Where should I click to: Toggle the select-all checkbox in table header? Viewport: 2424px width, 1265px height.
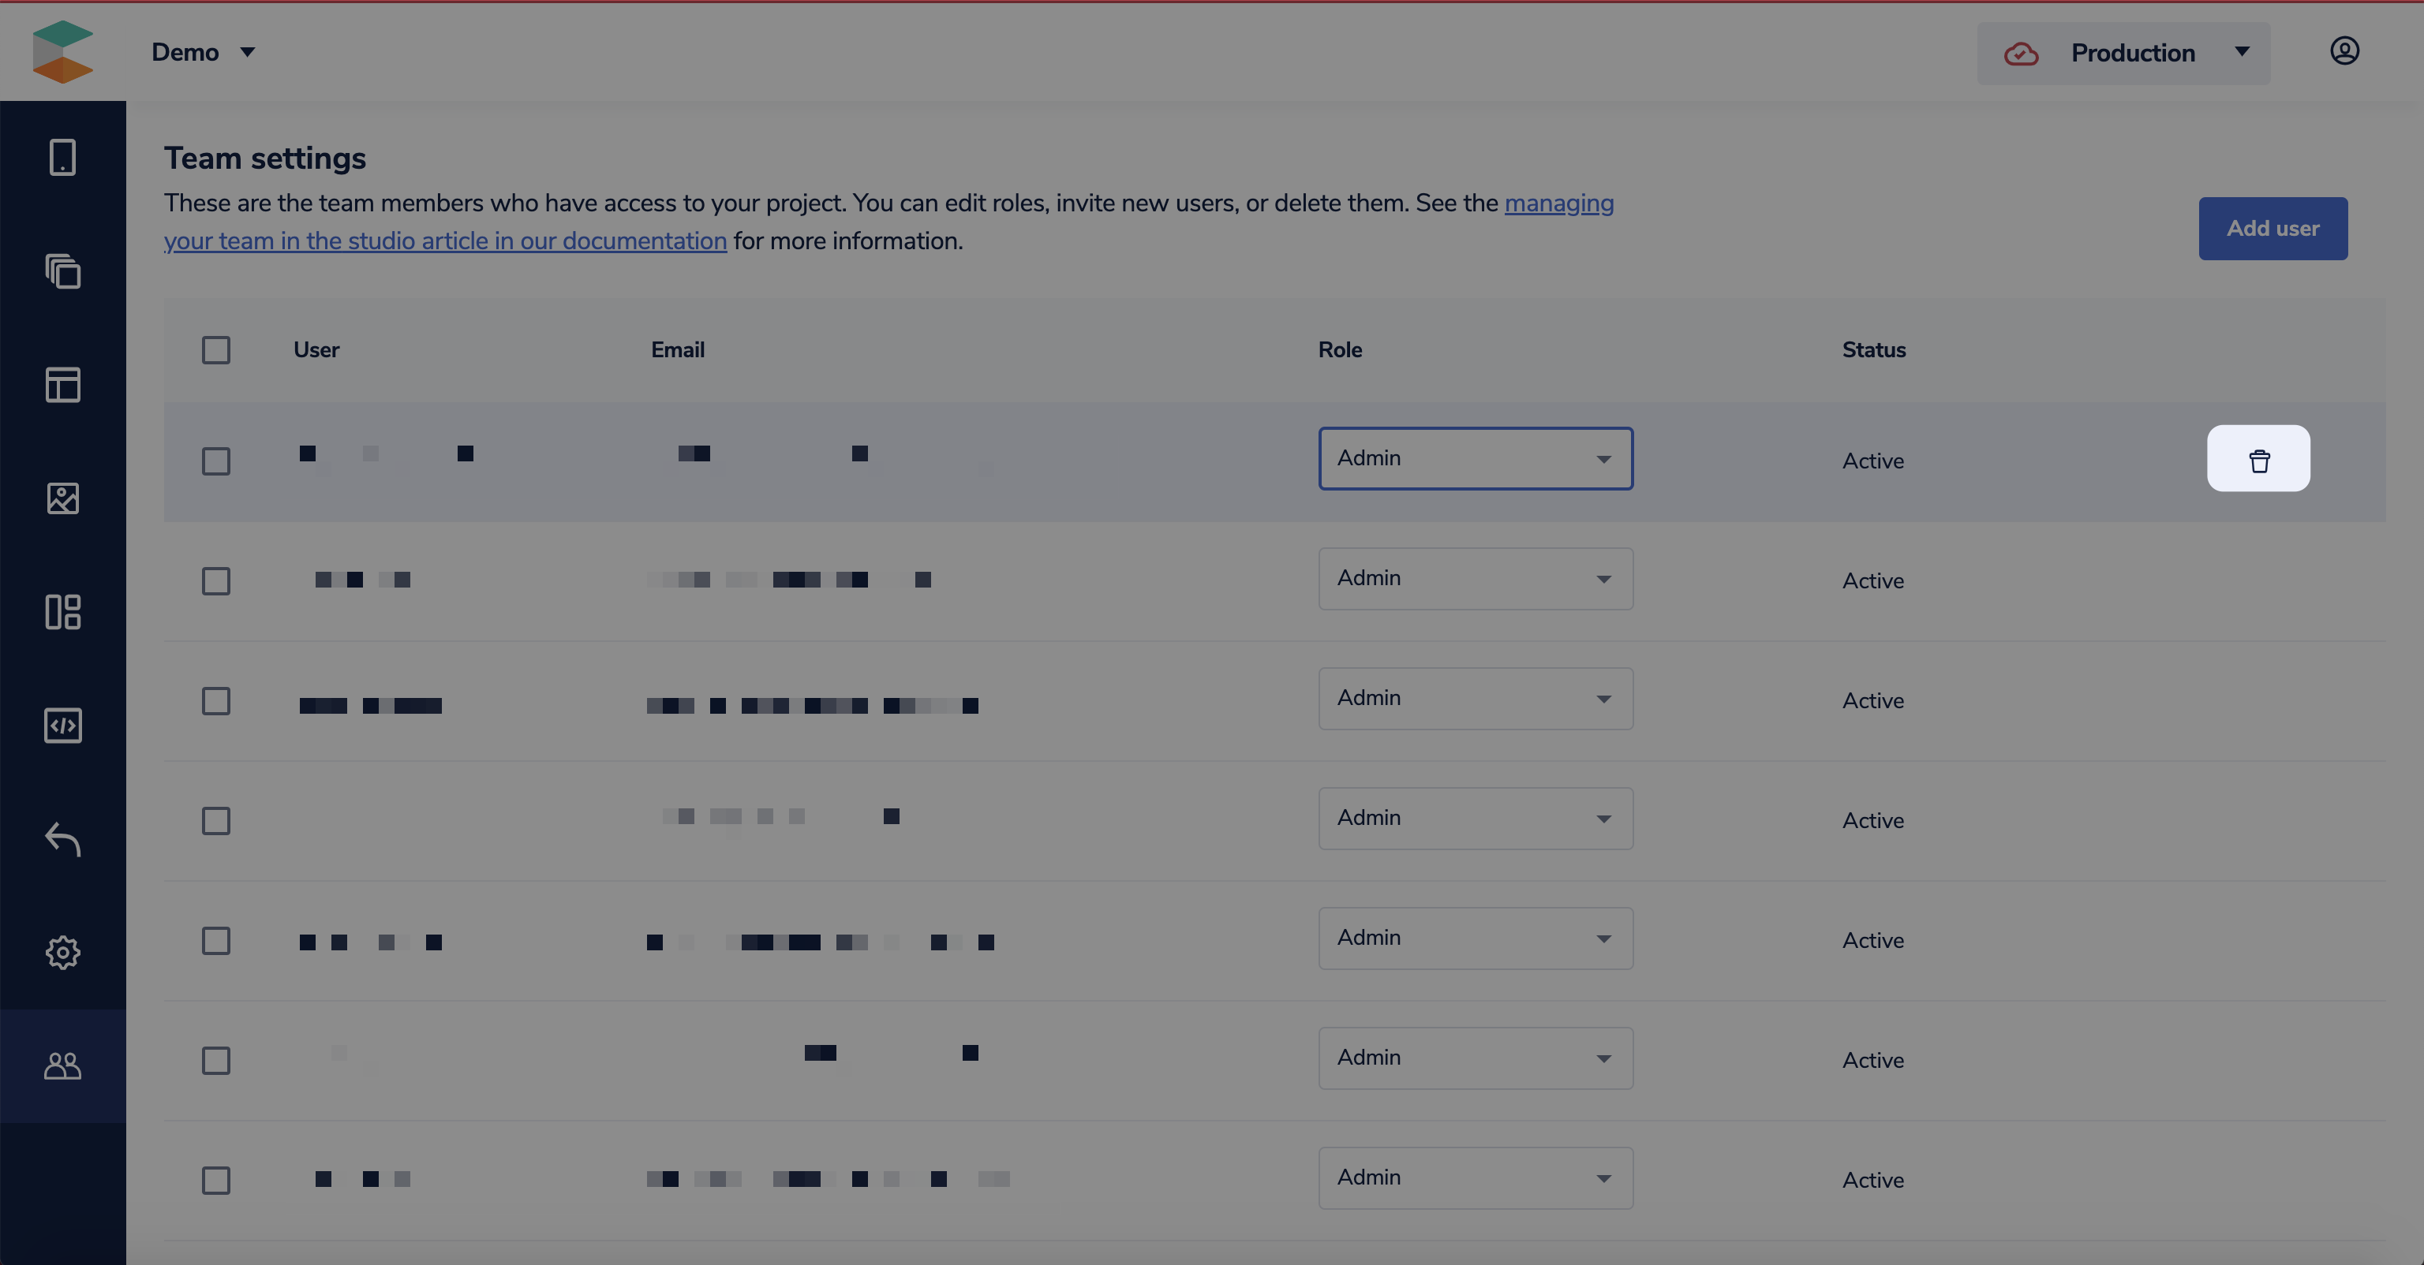click(215, 350)
